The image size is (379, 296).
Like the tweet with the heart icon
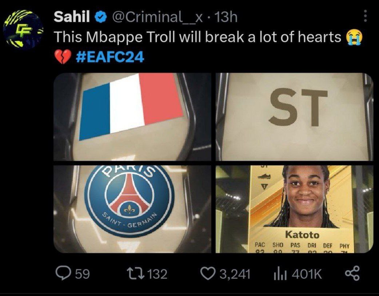pyautogui.click(x=208, y=274)
